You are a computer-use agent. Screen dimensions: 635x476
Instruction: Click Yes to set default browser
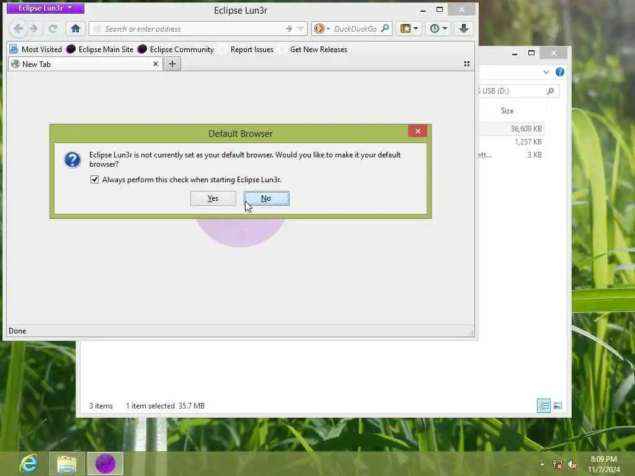coord(213,198)
